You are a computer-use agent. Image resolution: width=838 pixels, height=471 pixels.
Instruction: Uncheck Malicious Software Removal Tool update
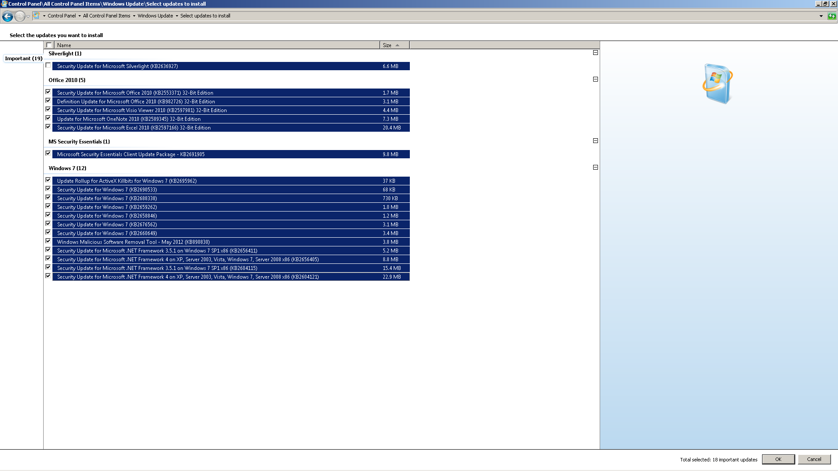48,241
